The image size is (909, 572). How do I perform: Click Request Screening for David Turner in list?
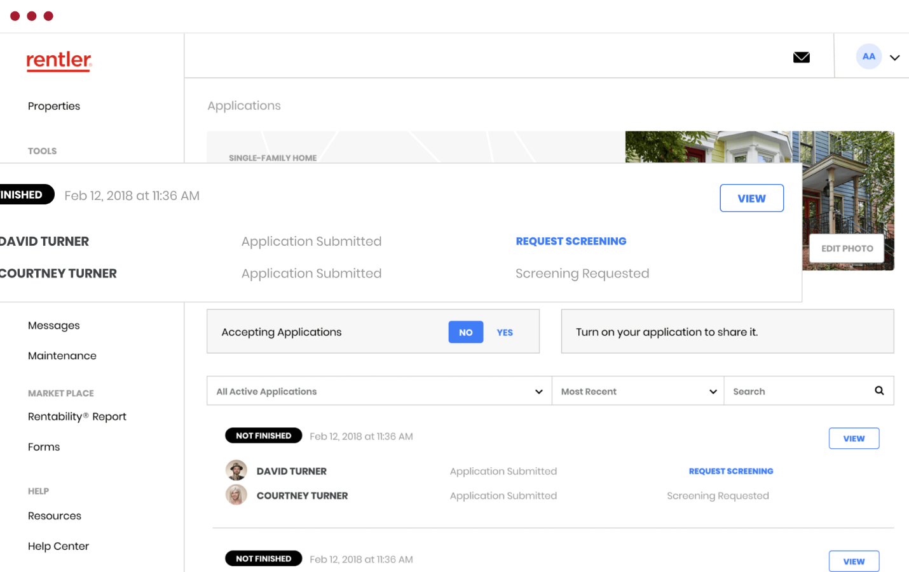pos(731,471)
